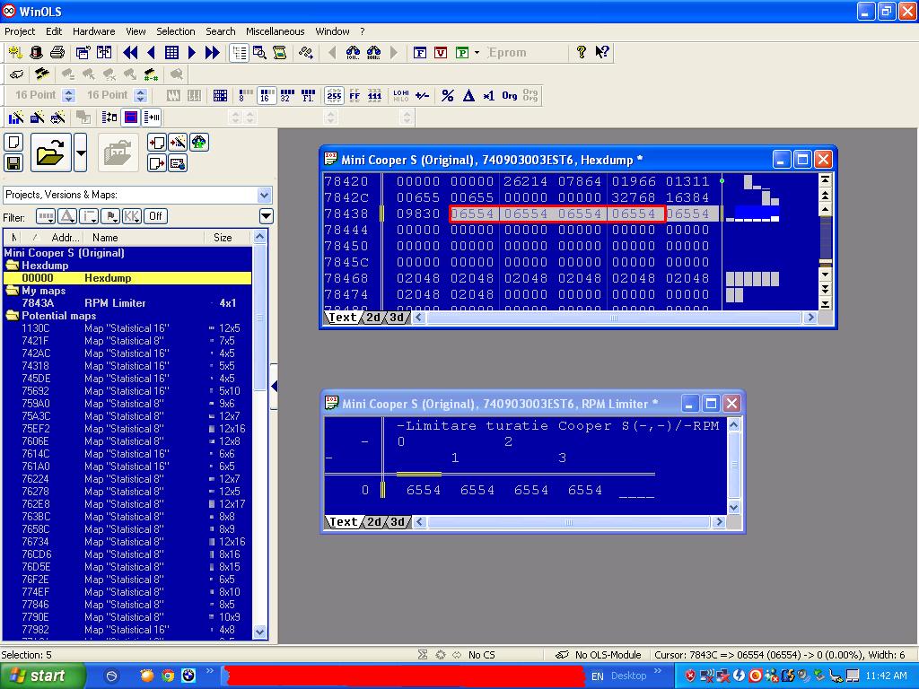Screen dimensions: 919x689
Task: Toggle 16-bit data width mode
Action: click(267, 96)
